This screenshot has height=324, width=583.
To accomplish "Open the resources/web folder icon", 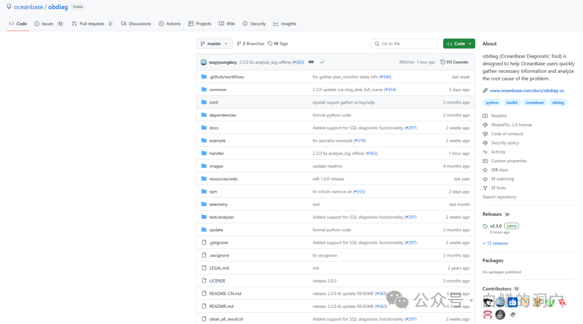I will click(x=204, y=179).
